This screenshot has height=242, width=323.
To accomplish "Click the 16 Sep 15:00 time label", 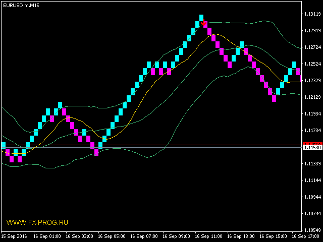I will pyautogui.click(x=274, y=236).
